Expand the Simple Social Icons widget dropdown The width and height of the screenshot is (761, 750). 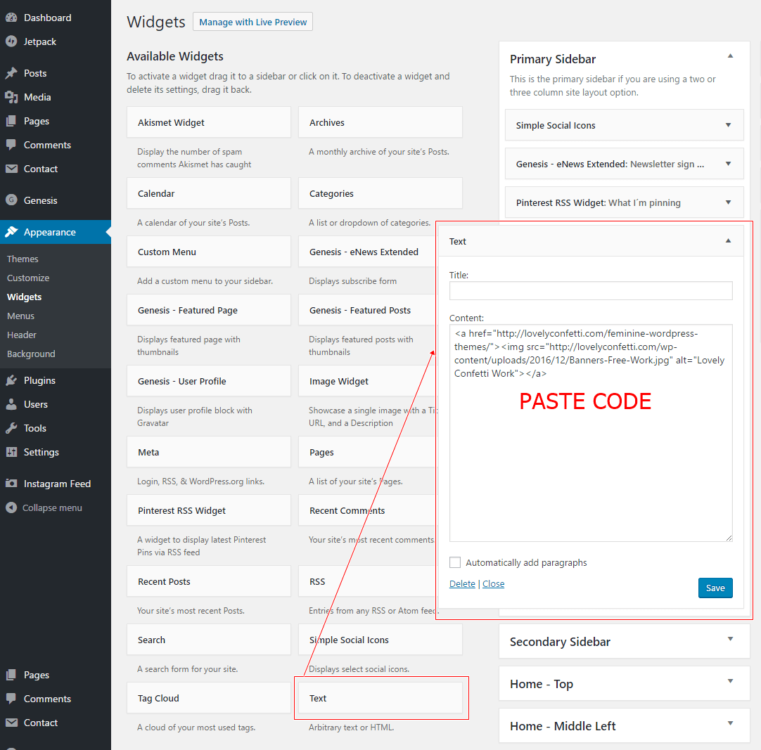tap(728, 124)
